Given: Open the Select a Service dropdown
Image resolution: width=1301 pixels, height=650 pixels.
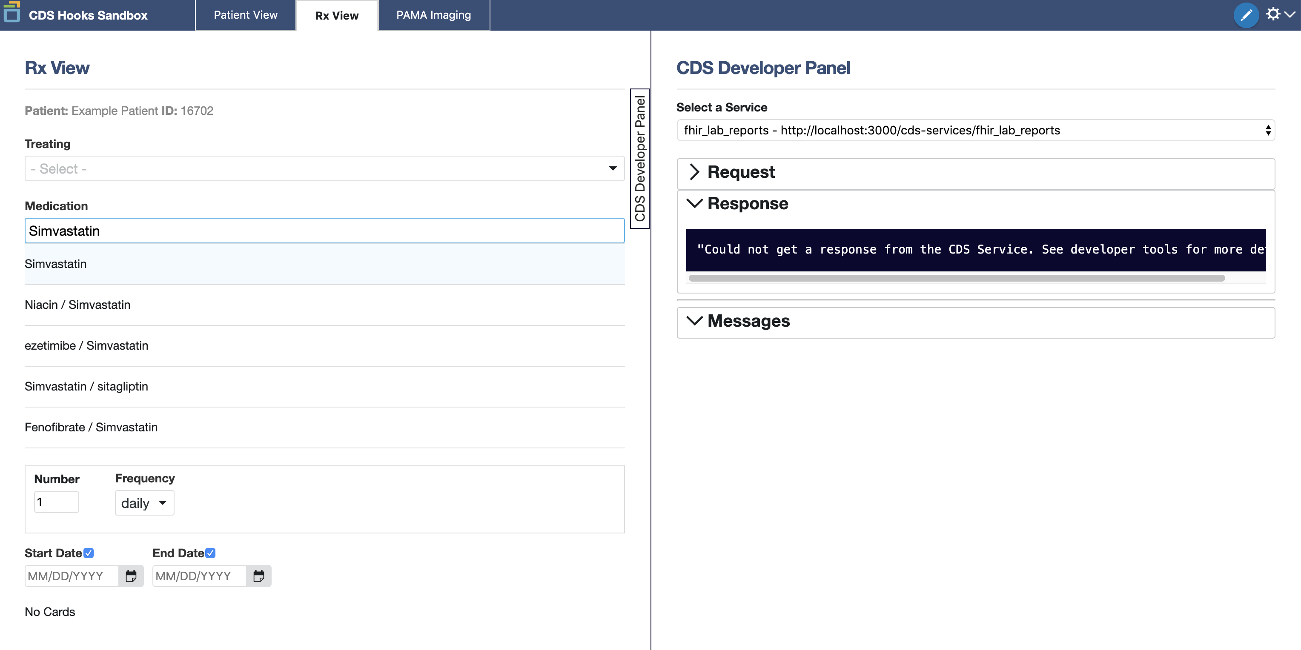Looking at the screenshot, I should click(x=975, y=130).
